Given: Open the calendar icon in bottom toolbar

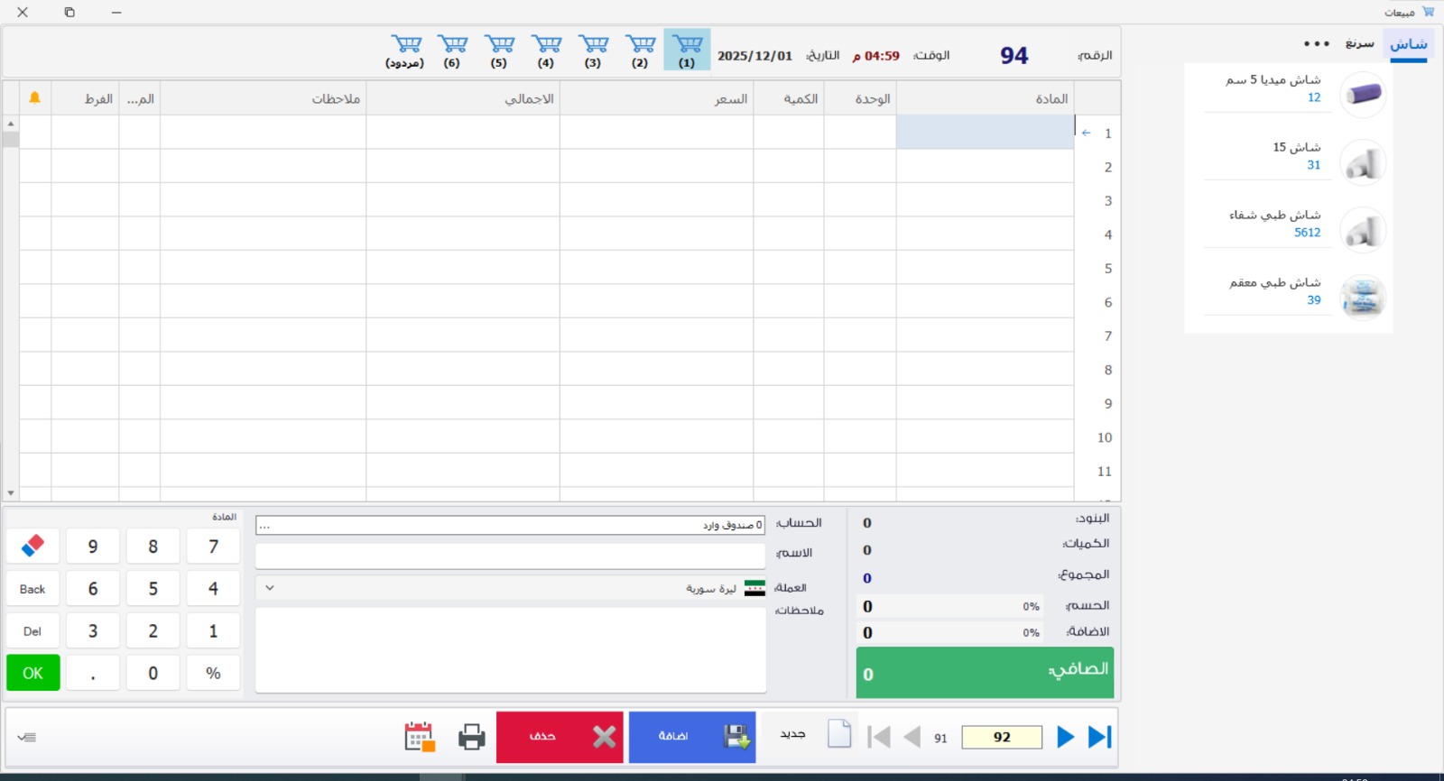Looking at the screenshot, I should click(420, 737).
